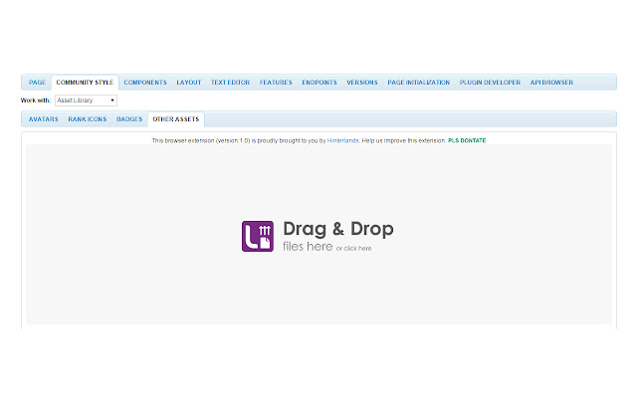This screenshot has width=637, height=398.
Task: Select the Page Initialization tab
Action: [418, 83]
